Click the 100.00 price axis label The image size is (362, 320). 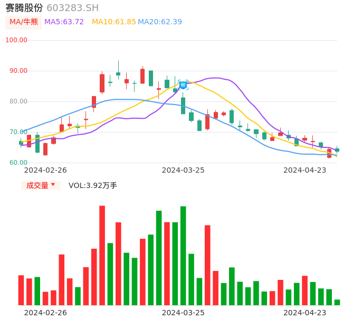tap(16, 40)
